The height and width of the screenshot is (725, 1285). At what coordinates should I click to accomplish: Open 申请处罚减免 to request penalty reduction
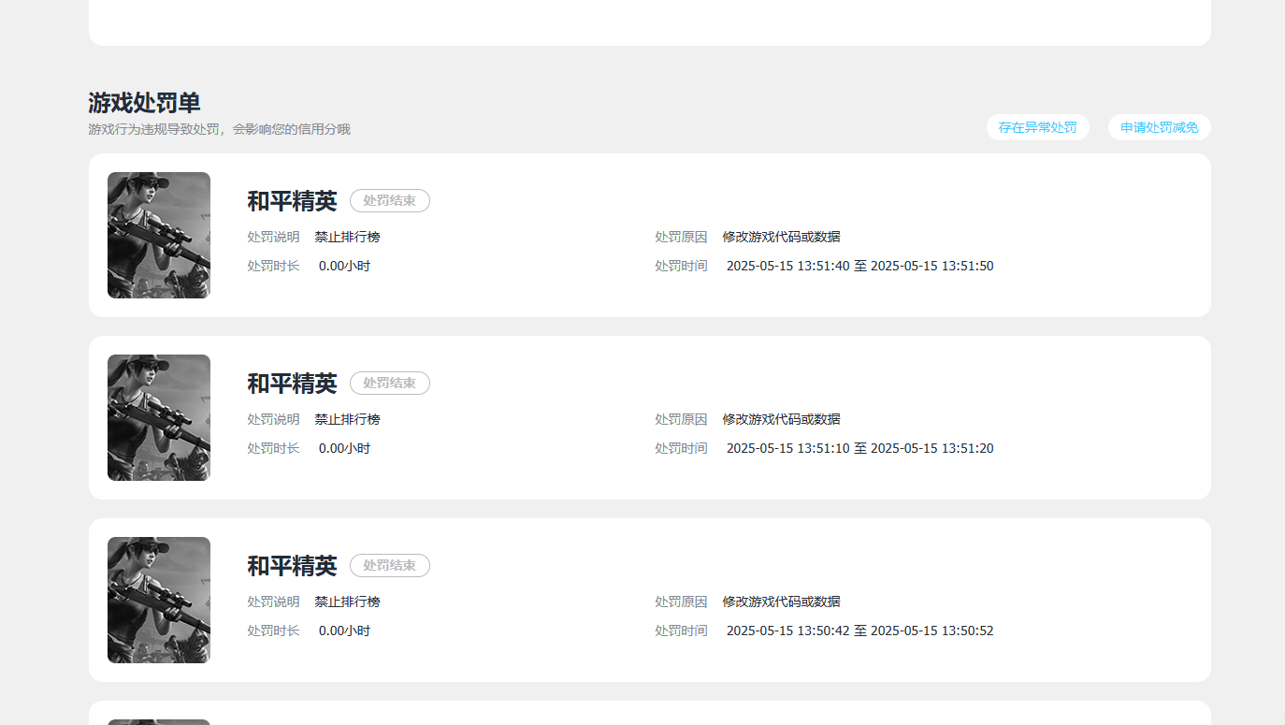tap(1159, 127)
